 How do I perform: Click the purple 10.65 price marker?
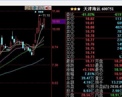tap(58, 21)
